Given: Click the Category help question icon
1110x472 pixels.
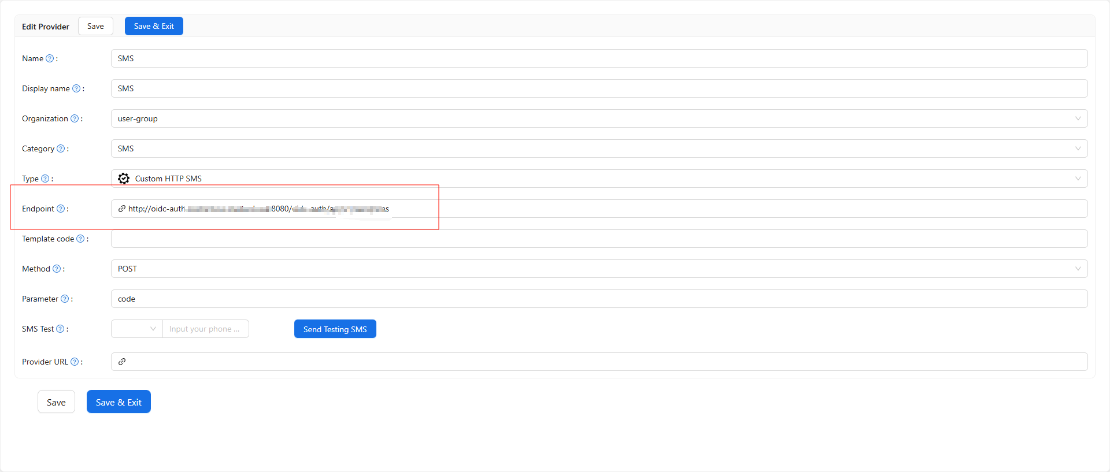Looking at the screenshot, I should pos(61,148).
